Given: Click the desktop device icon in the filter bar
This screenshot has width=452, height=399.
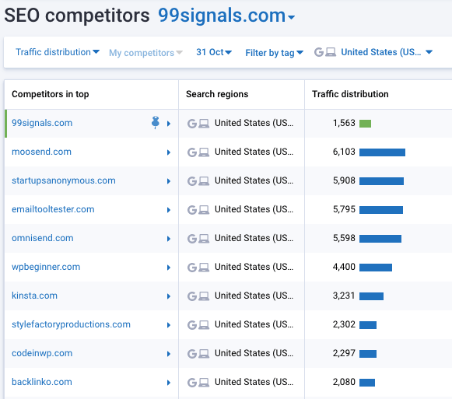Looking at the screenshot, I should click(x=331, y=52).
